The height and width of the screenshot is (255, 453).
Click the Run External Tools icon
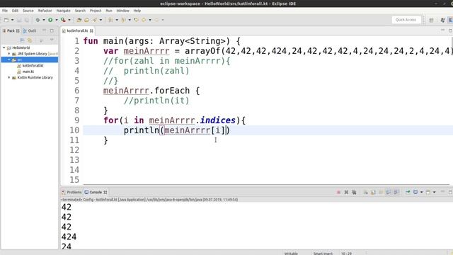coord(63,20)
